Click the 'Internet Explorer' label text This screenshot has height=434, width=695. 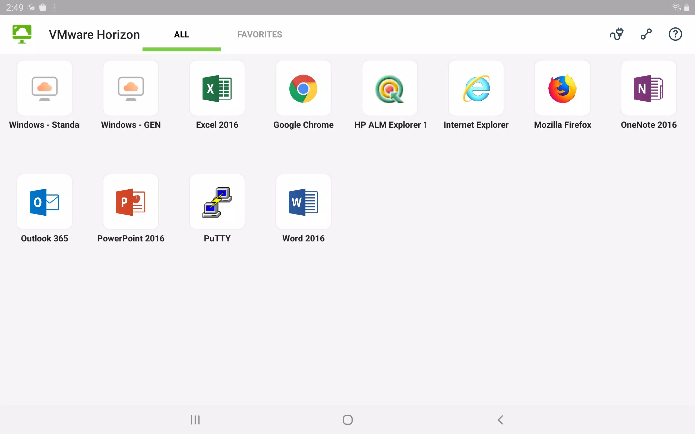(x=476, y=125)
